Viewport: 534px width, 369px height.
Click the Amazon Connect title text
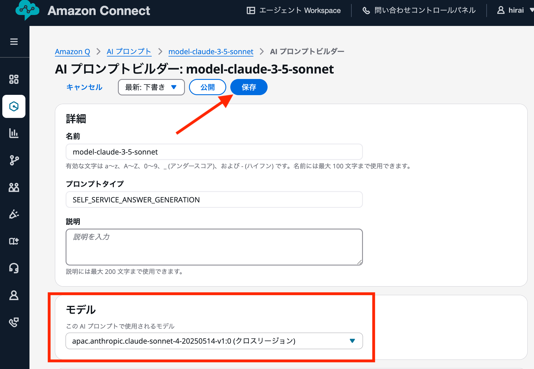pos(99,11)
